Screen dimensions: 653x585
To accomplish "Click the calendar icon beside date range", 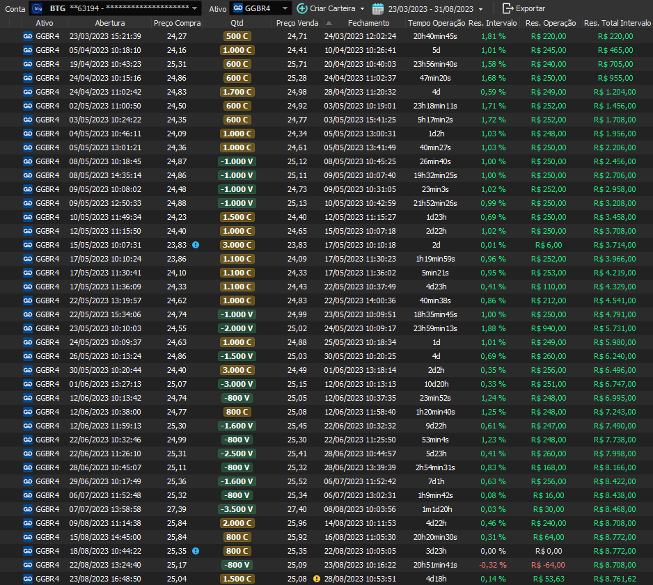I will (x=378, y=8).
